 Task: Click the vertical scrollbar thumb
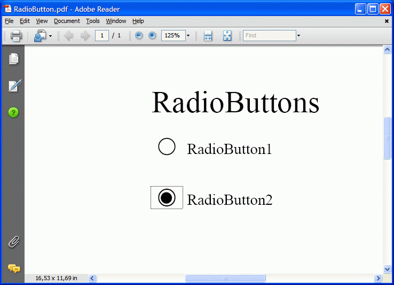click(x=387, y=138)
